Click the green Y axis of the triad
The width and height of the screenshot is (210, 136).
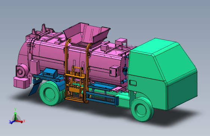(15, 114)
